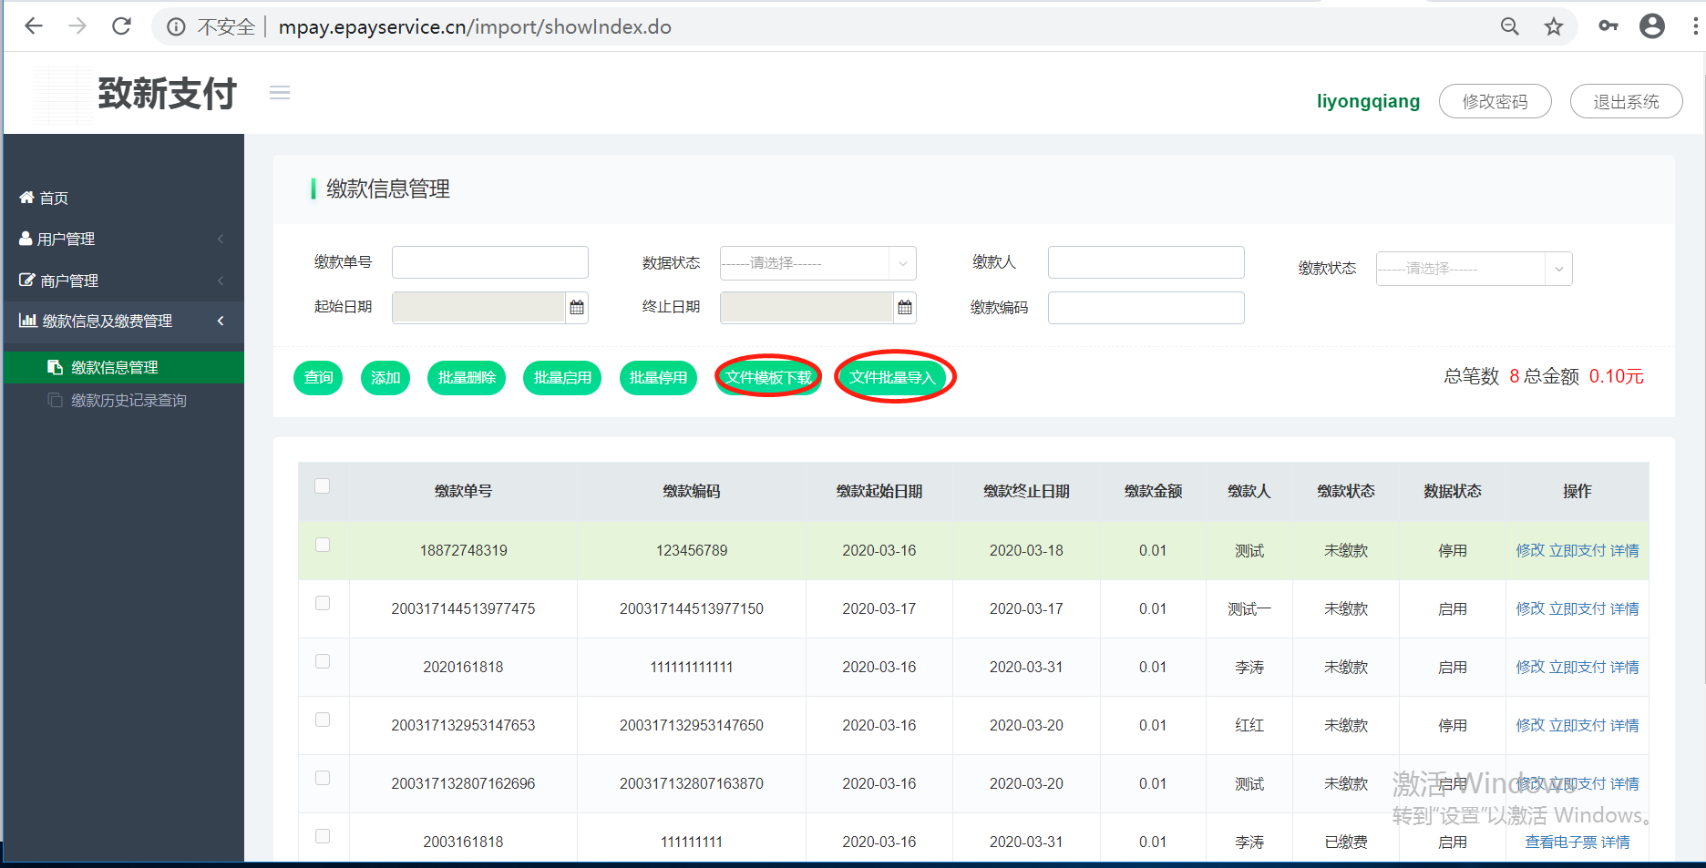Check the row for 200317132953147653
This screenshot has height=868, width=1706.
323,720
